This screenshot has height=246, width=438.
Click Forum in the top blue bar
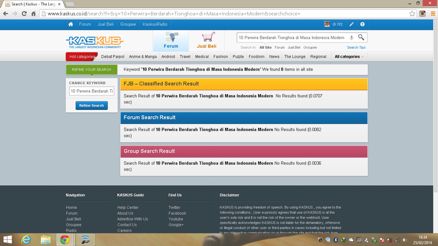[85, 24]
